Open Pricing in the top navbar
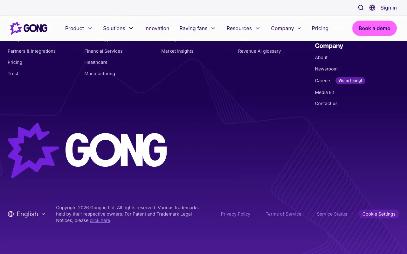The height and width of the screenshot is (254, 407). (x=320, y=28)
